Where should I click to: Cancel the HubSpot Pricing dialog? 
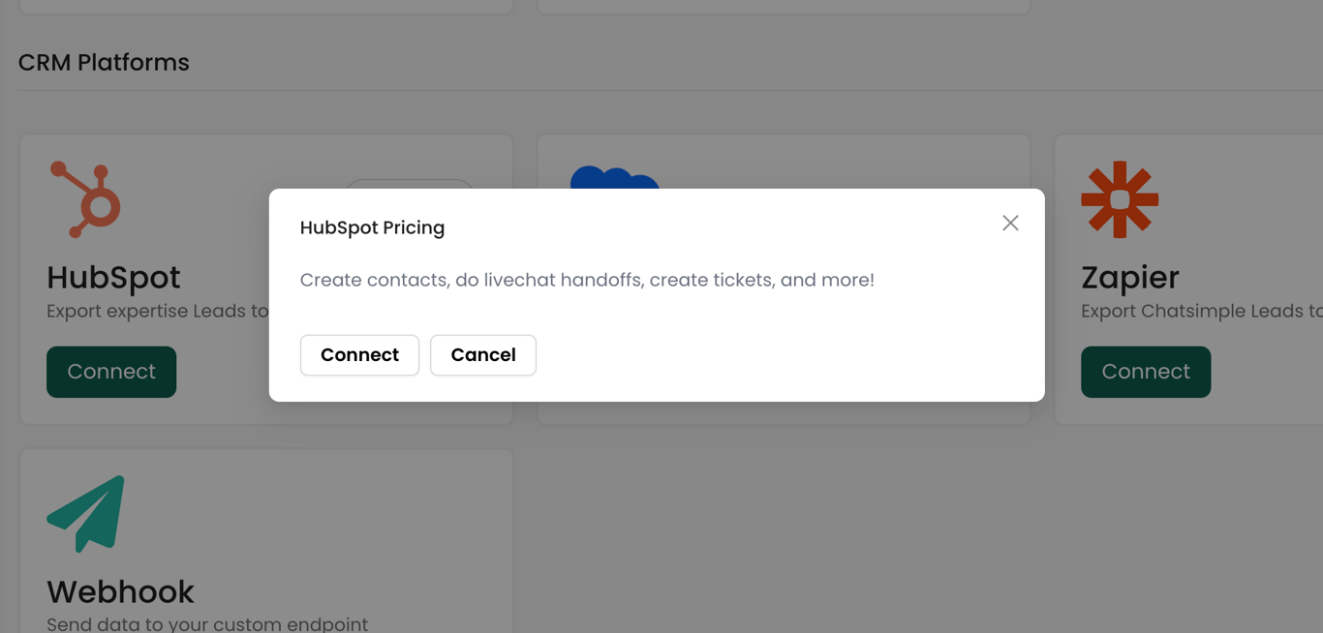482,355
